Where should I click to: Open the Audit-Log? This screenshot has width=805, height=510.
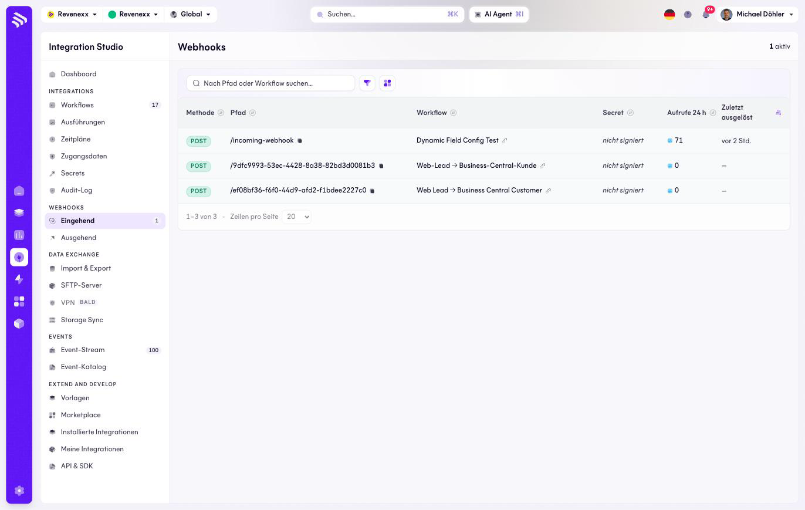tap(105, 190)
